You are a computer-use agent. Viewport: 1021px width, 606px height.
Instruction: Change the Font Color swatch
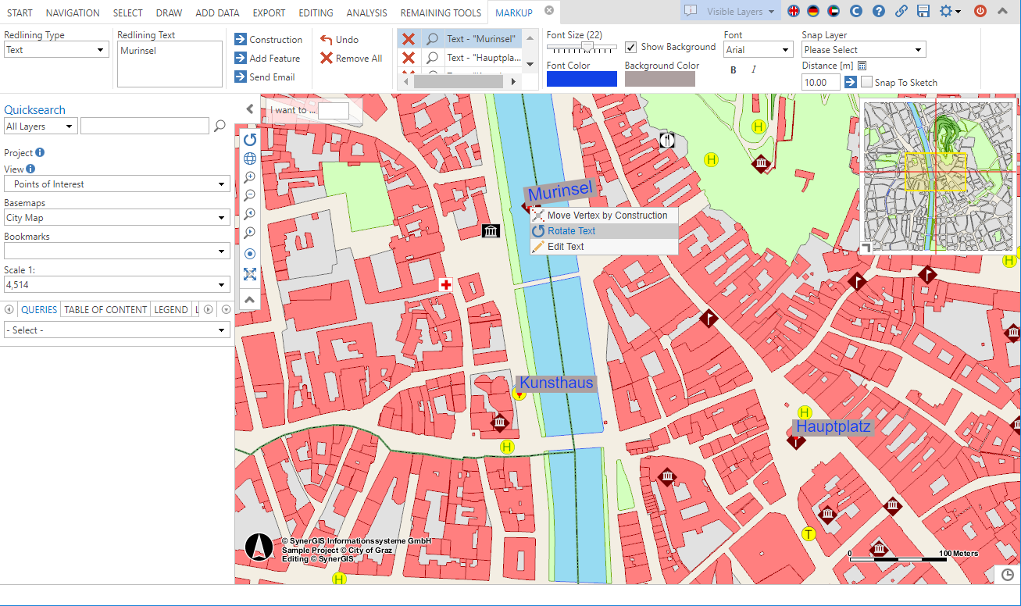(x=581, y=78)
